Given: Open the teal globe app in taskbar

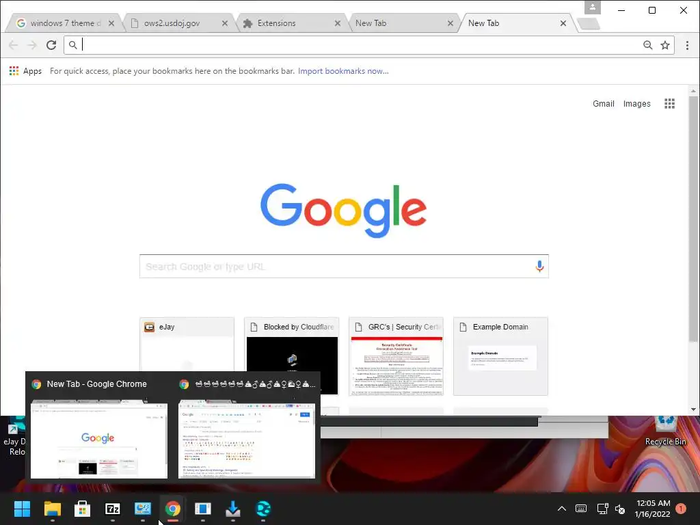Looking at the screenshot, I should click(x=263, y=509).
